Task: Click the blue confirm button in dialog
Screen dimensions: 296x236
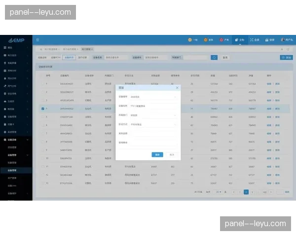Action: pos(157,154)
